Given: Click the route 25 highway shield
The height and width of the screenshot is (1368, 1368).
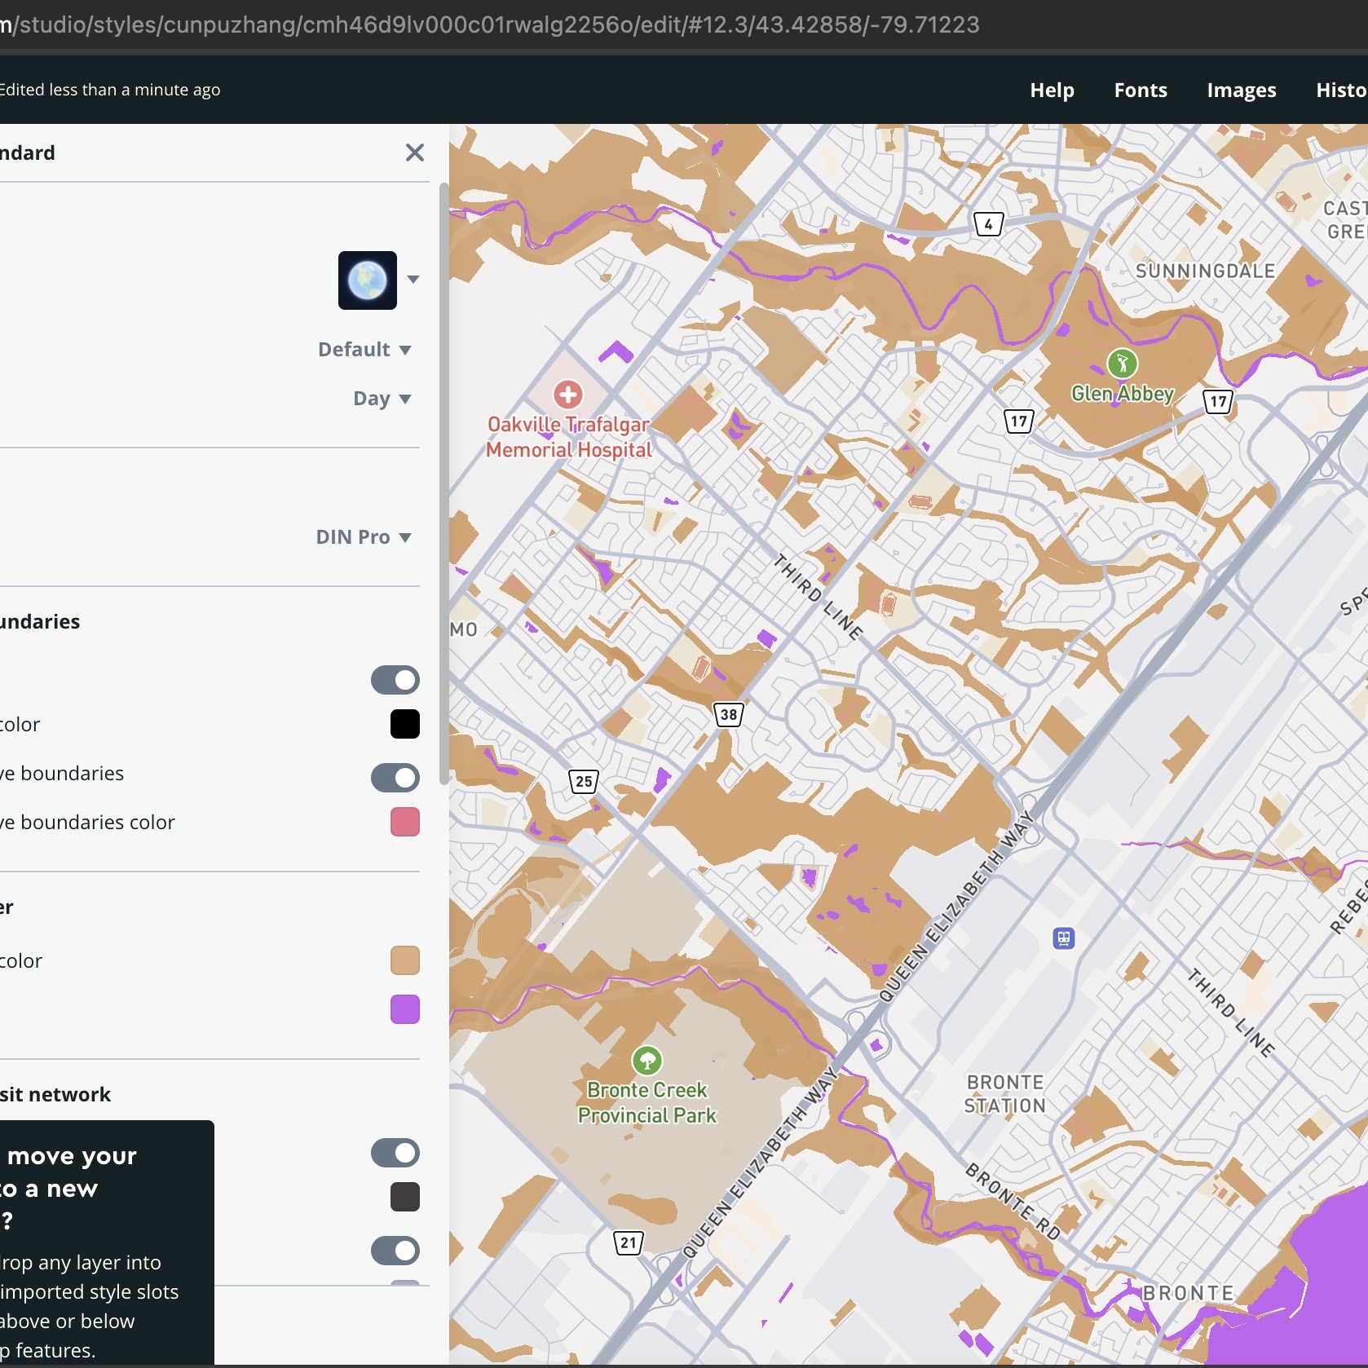Looking at the screenshot, I should pos(584,781).
